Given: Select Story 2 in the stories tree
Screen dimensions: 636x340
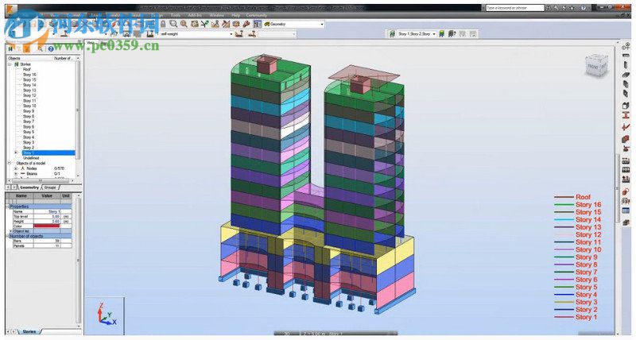Looking at the screenshot, I should point(29,148).
